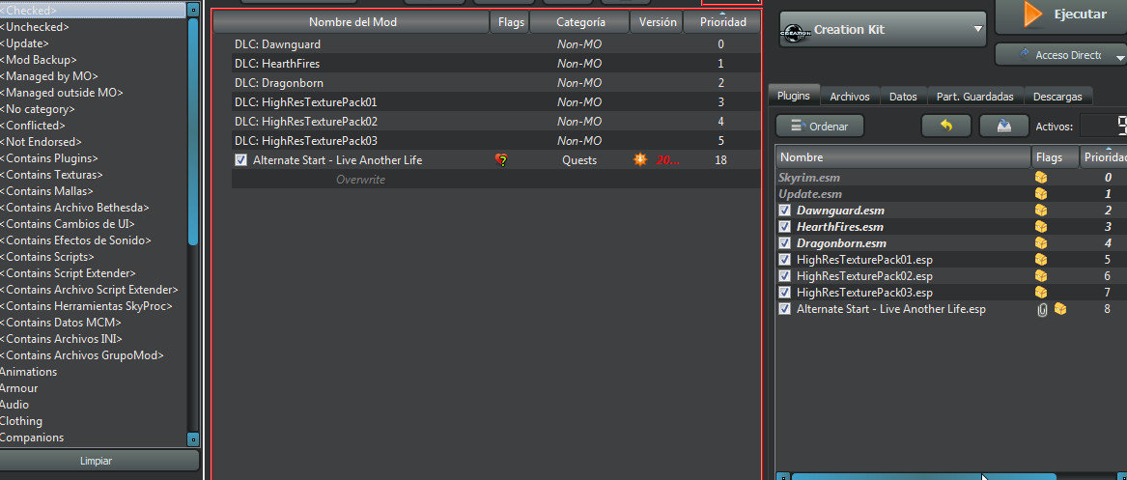This screenshot has height=480, width=1127.
Task: Click the paperclip flag on Alternate Start plugin
Action: tap(1042, 310)
